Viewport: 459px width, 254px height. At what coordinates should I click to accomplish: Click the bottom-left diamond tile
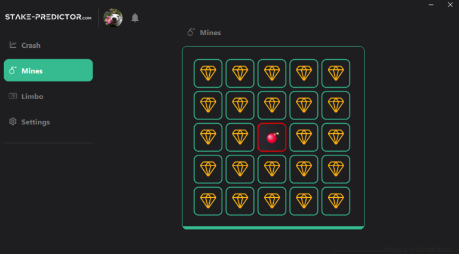point(208,201)
